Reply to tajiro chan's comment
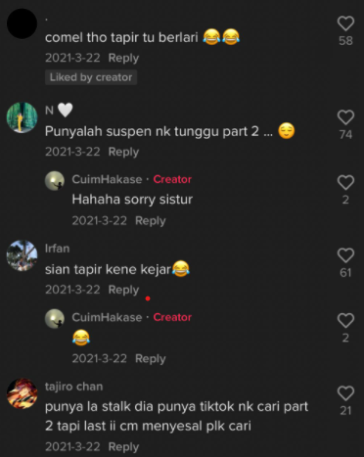Screen dimensions: 364x457 click(x=123, y=447)
